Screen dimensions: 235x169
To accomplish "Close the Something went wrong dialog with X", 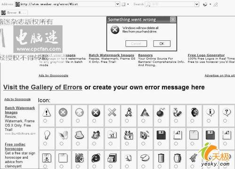I will pos(173,20).
